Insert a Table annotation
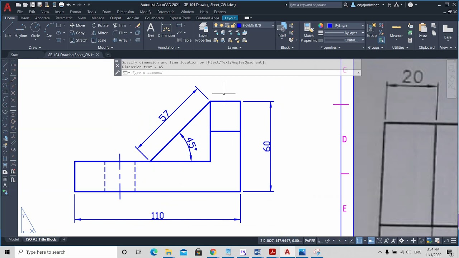 coord(184,40)
